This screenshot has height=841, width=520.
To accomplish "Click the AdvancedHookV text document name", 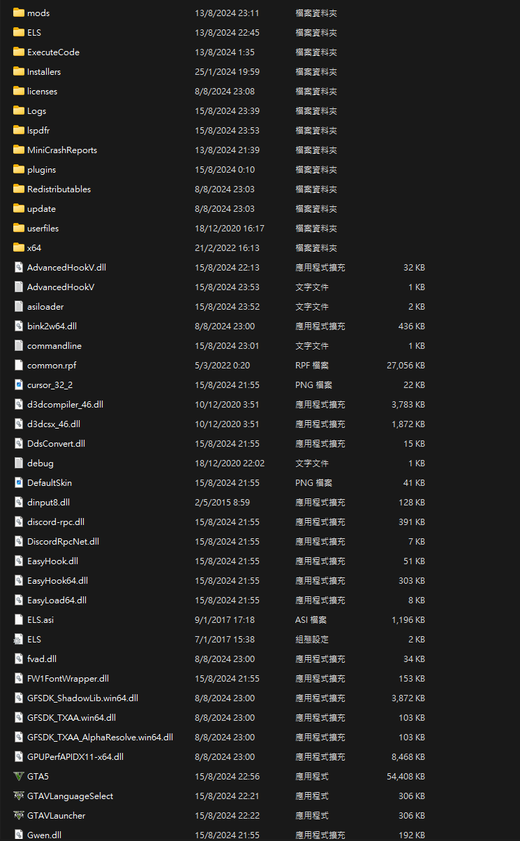I will point(61,287).
